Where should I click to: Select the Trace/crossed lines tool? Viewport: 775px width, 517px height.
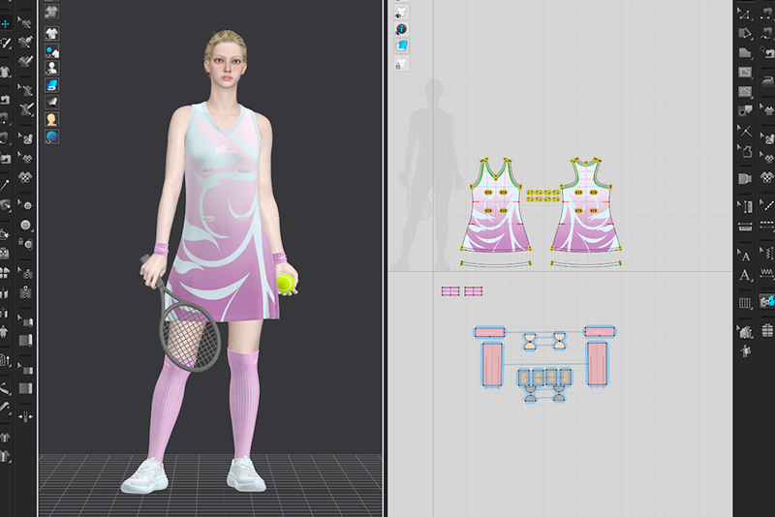click(745, 131)
